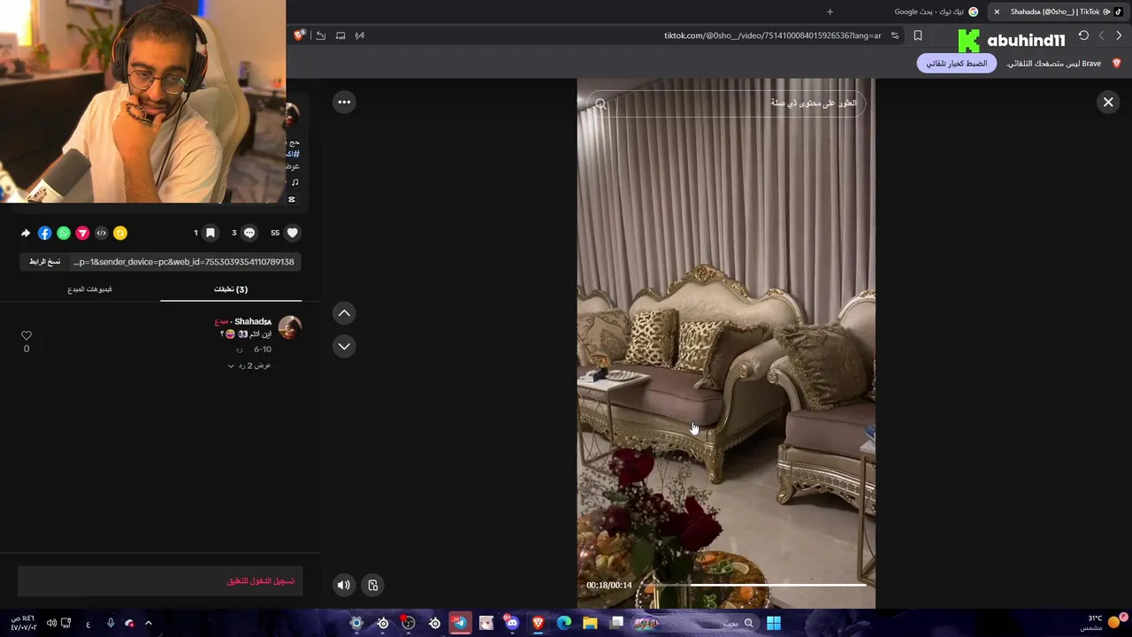Close the video viewer with the X
This screenshot has height=637, width=1132.
[1108, 102]
